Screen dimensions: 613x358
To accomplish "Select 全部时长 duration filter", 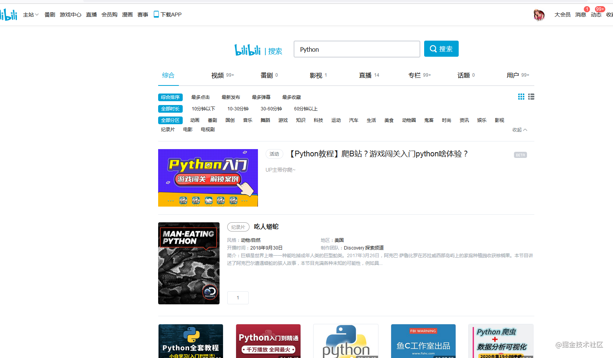I will tap(170, 109).
